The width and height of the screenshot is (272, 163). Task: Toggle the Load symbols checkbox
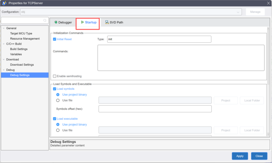pyautogui.click(x=54, y=89)
